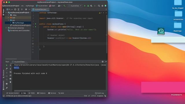Pin the Run tab with the pin icon
Viewport: 185px width, 104px height.
click(x=7, y=88)
